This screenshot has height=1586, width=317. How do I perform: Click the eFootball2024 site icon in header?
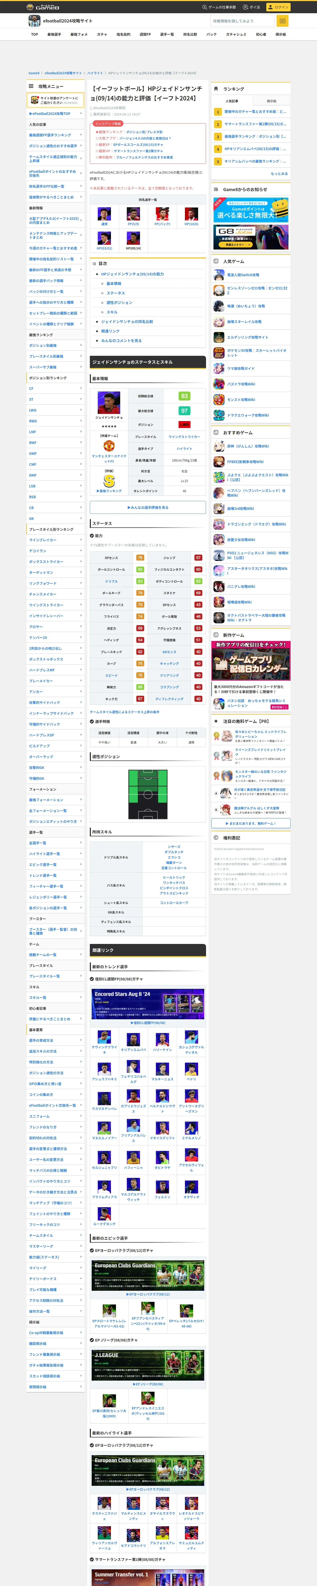click(x=34, y=21)
